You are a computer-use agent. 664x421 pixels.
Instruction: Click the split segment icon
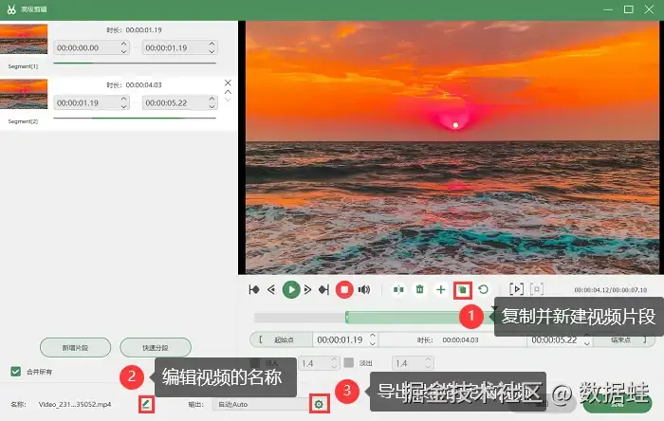tap(398, 290)
